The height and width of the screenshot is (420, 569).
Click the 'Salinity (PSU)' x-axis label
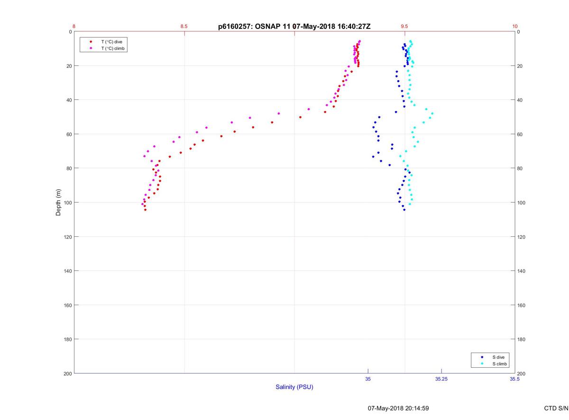(294, 387)
